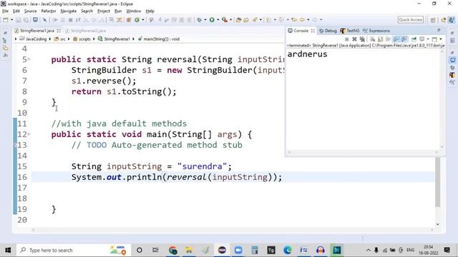The height and width of the screenshot is (257, 458).
Task: Expand the StringReverse1 breadcrumb arrow
Action: (133, 39)
